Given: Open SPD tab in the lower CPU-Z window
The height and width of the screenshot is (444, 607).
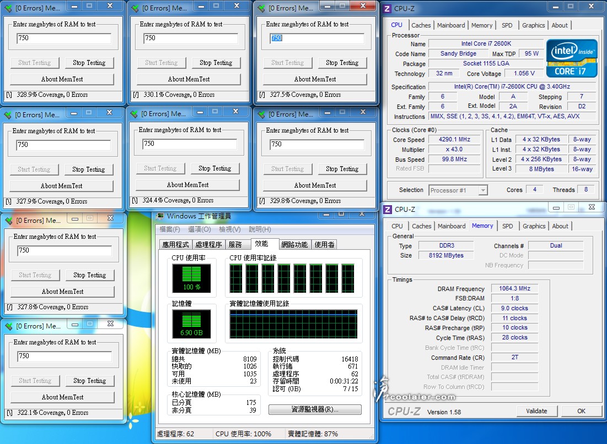Looking at the screenshot, I should [x=508, y=226].
